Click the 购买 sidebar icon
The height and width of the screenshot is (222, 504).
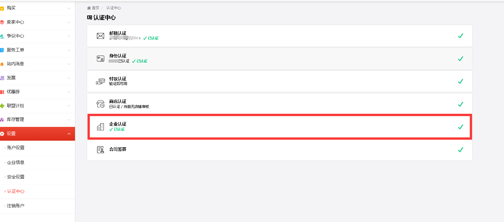[x=2, y=8]
